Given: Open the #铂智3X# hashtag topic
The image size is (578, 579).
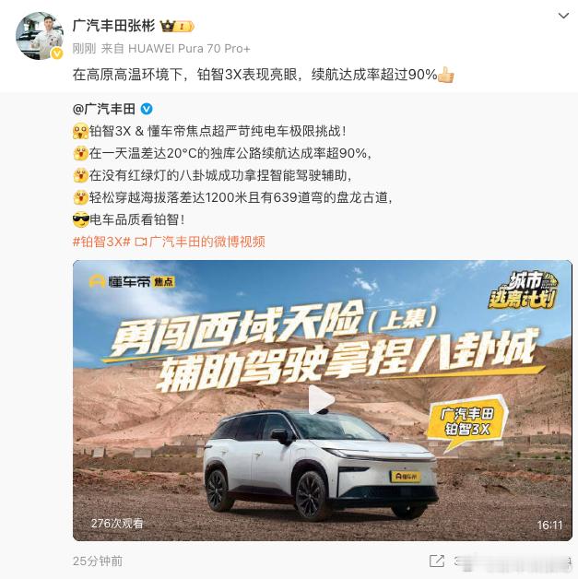Looking at the screenshot, I should [x=102, y=242].
